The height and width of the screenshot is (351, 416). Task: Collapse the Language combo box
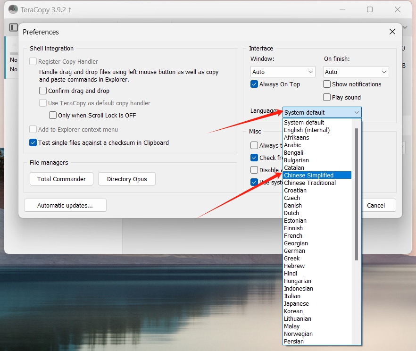[322, 112]
